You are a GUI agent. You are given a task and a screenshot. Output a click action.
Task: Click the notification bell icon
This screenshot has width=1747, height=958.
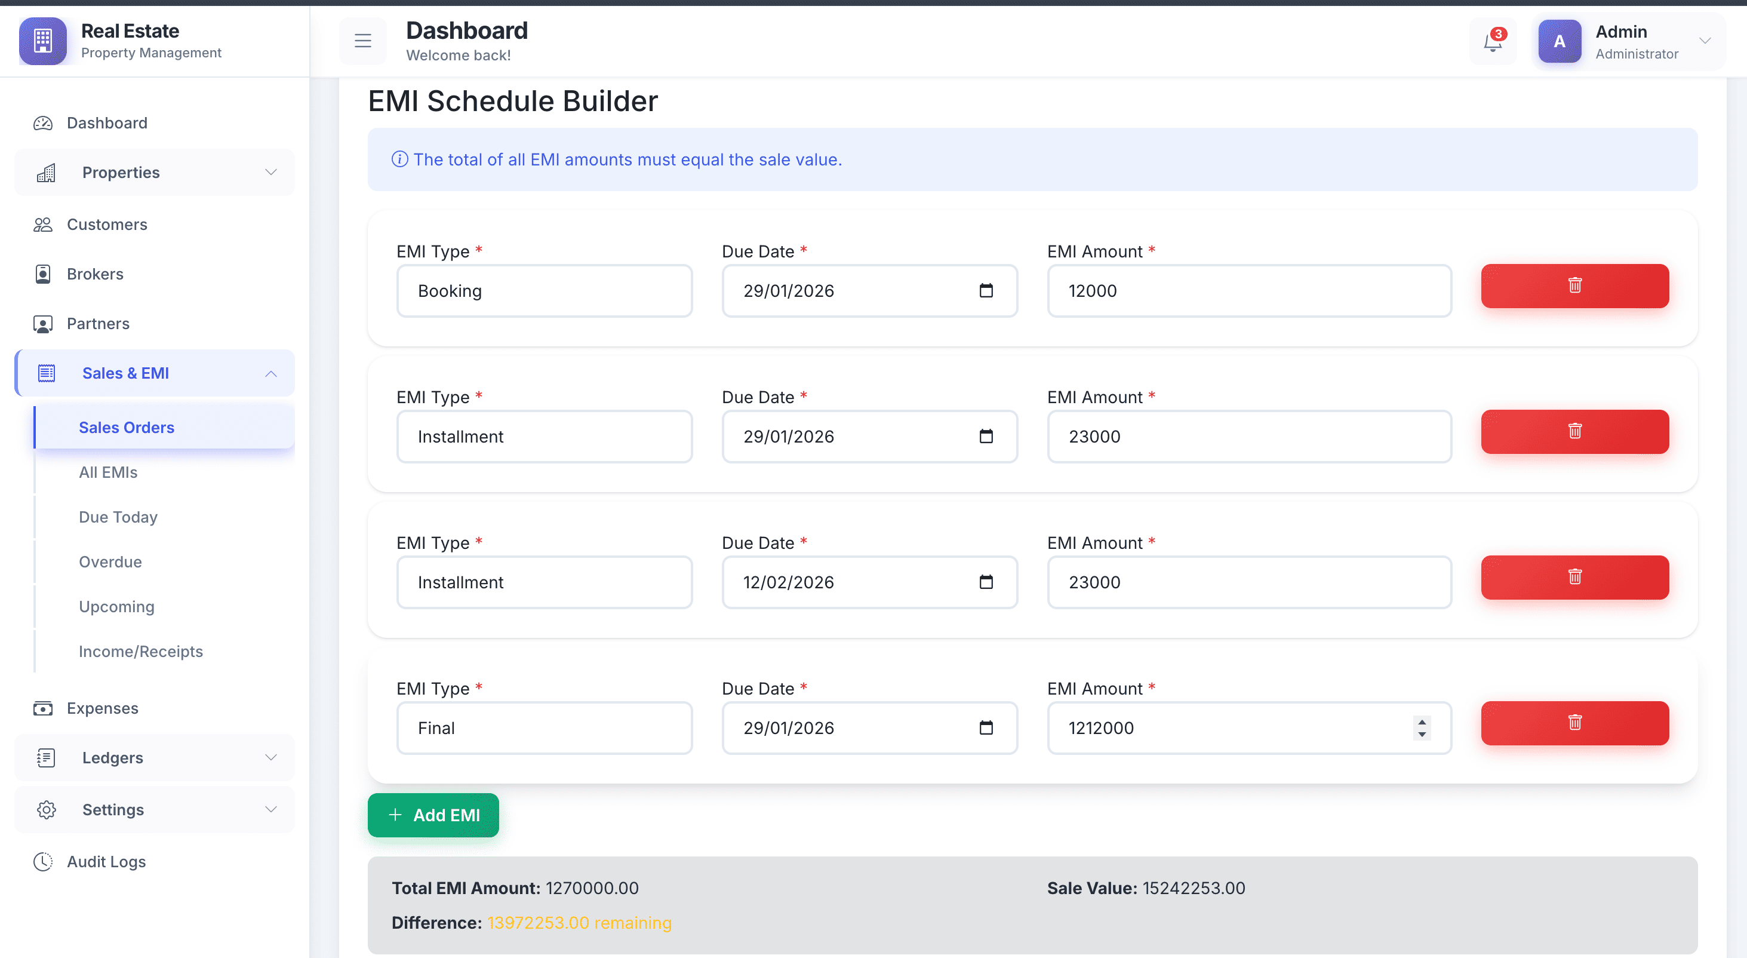1492,42
